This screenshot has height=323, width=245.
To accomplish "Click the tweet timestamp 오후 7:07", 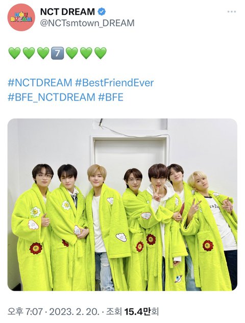I will point(25,312).
